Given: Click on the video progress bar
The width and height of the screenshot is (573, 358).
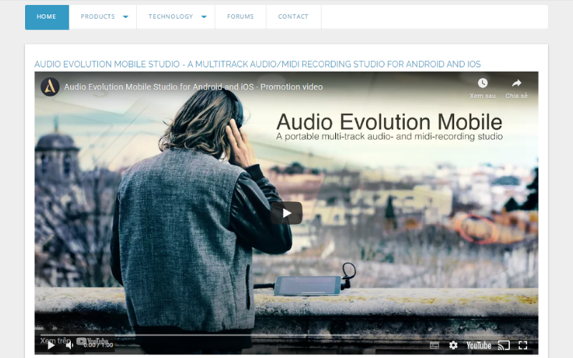Looking at the screenshot, I should click(286, 335).
